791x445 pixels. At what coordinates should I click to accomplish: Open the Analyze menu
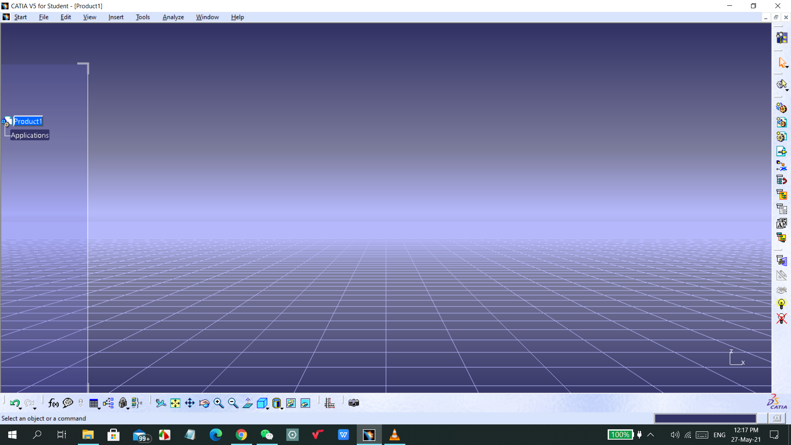[173, 17]
